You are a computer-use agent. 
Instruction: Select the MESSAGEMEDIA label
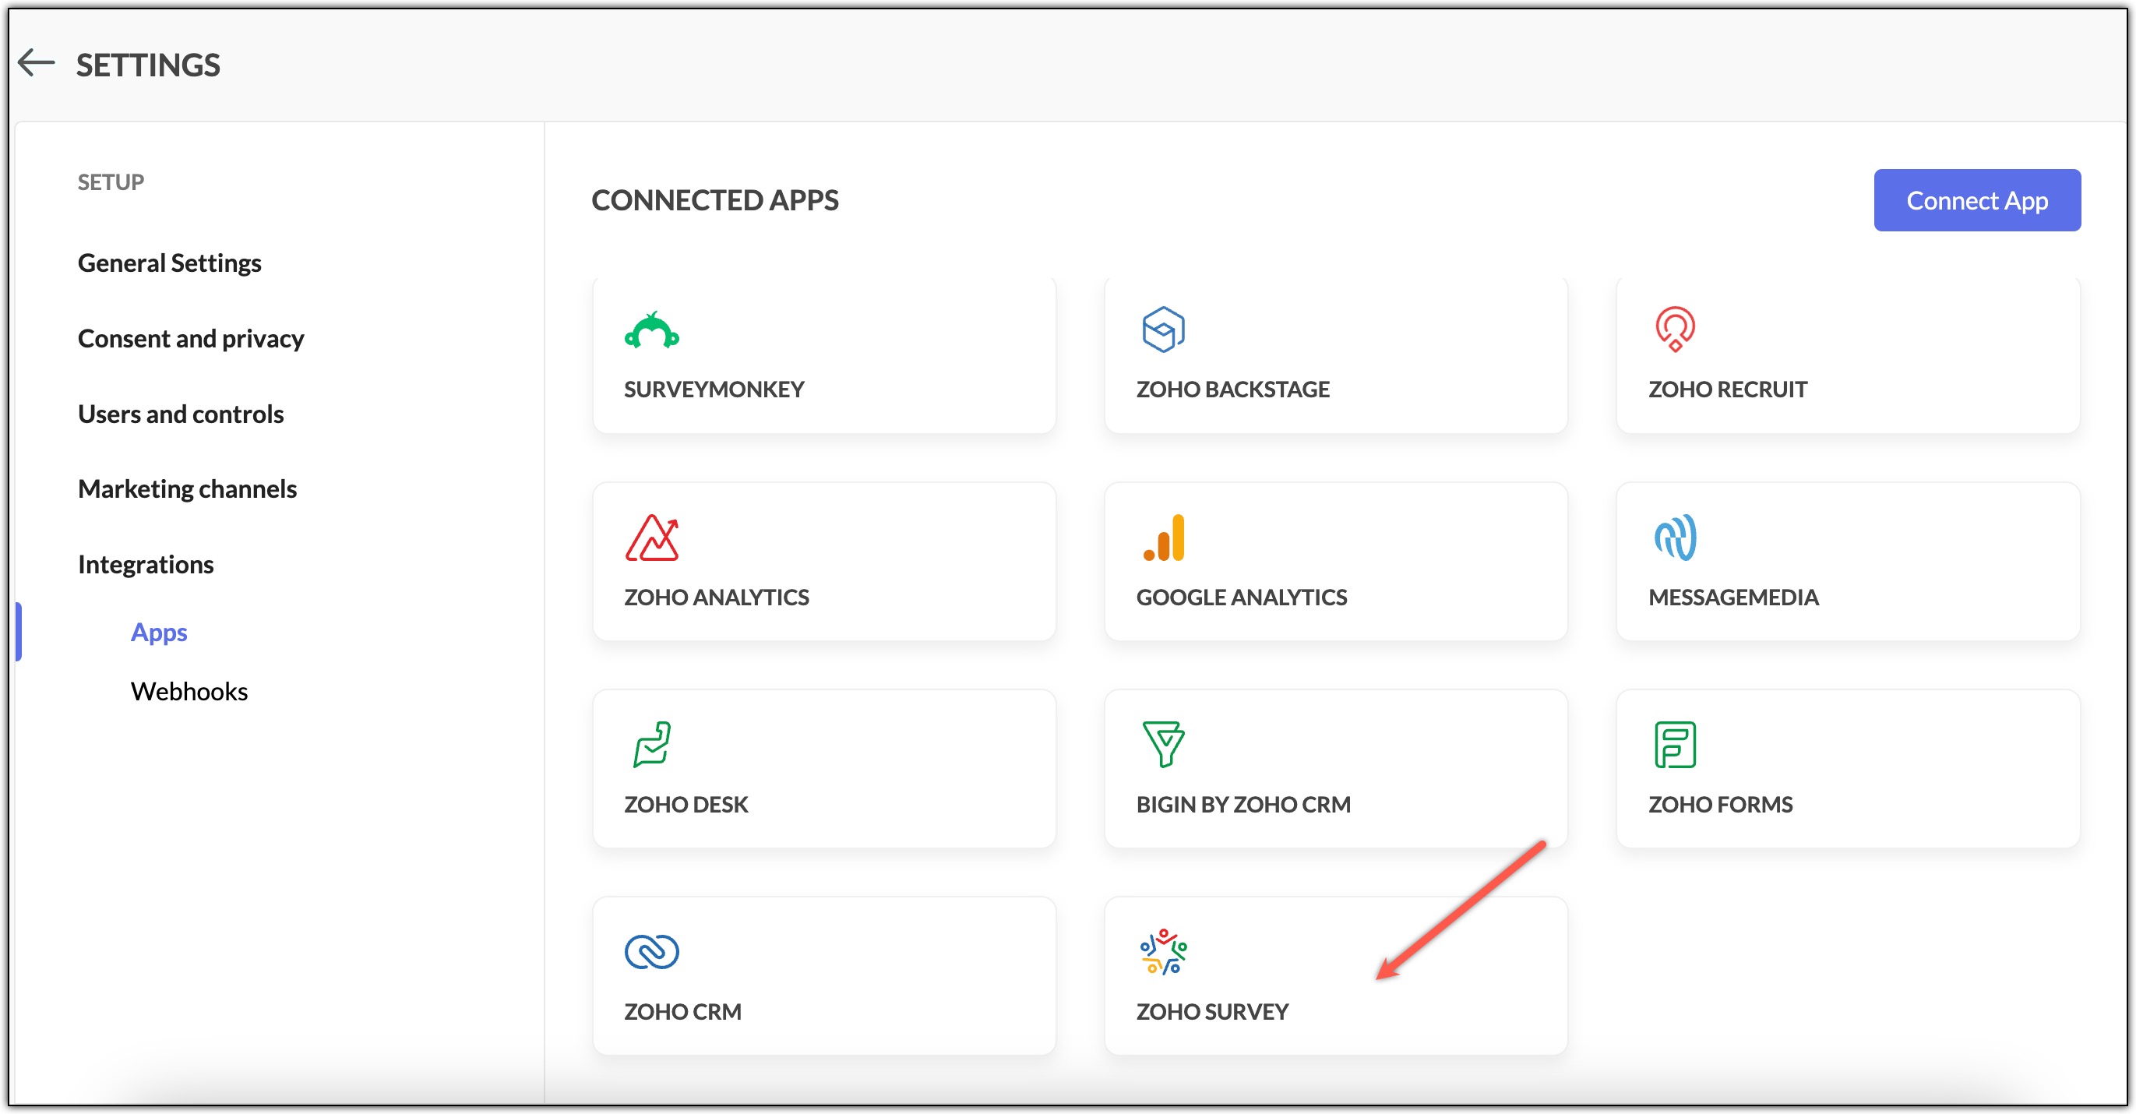click(x=1733, y=598)
